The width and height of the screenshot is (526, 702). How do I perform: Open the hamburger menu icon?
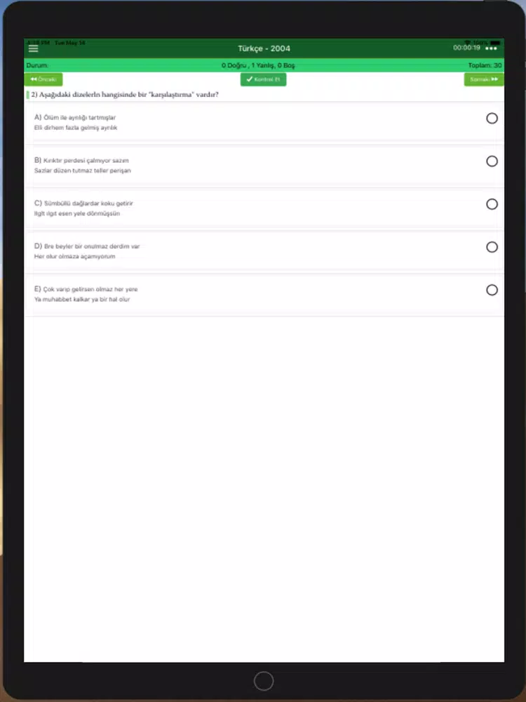tap(33, 48)
